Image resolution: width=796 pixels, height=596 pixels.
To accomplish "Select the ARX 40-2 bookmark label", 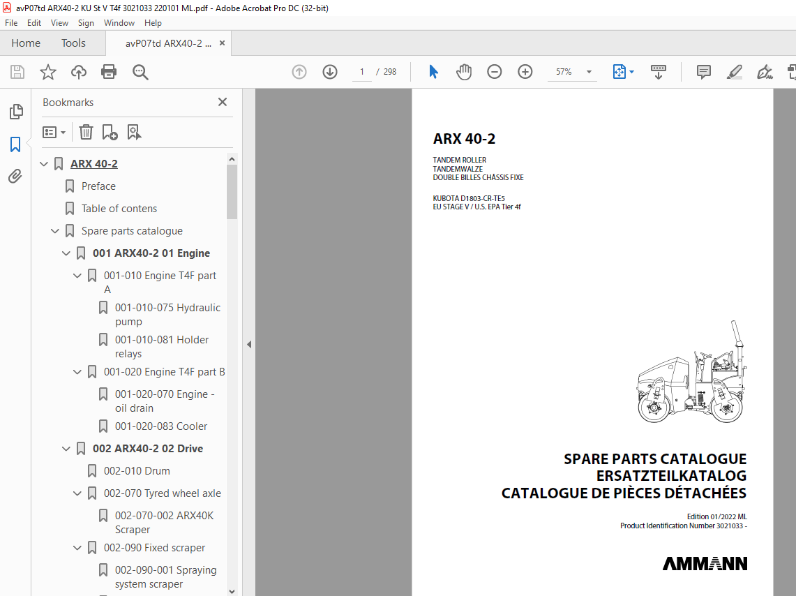I will [x=94, y=164].
